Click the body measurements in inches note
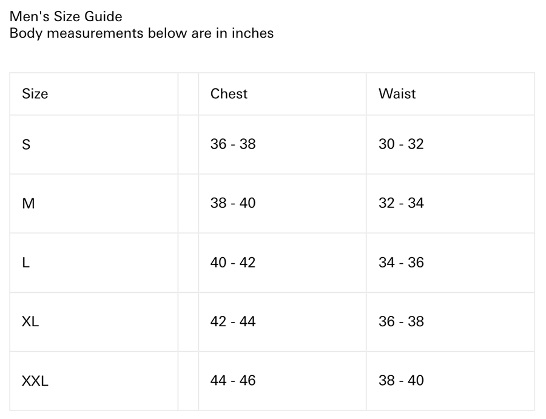The width and height of the screenshot is (546, 419). click(x=141, y=33)
